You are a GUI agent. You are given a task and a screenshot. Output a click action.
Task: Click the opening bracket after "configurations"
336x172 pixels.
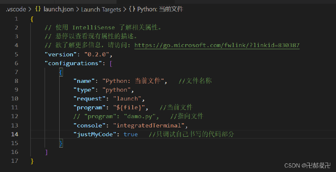tap(111, 64)
